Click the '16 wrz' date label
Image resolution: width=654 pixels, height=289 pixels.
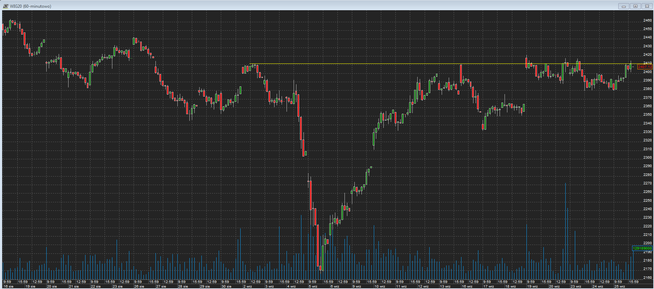[x=467, y=287]
